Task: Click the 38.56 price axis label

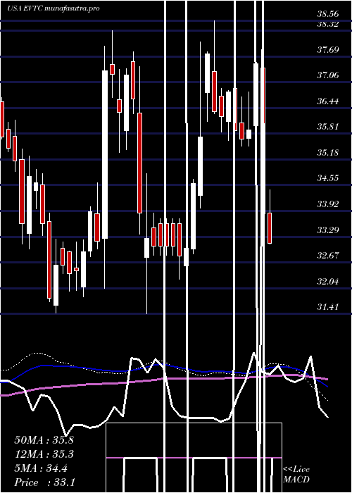Action: pos(328,14)
